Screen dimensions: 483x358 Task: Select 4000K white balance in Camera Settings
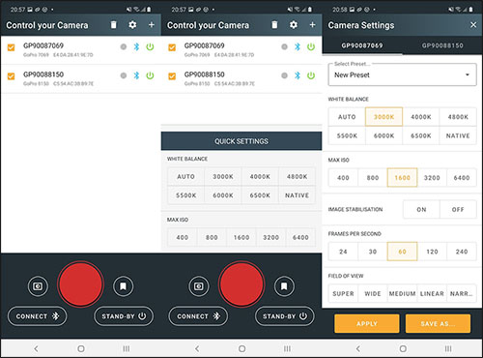(x=421, y=117)
